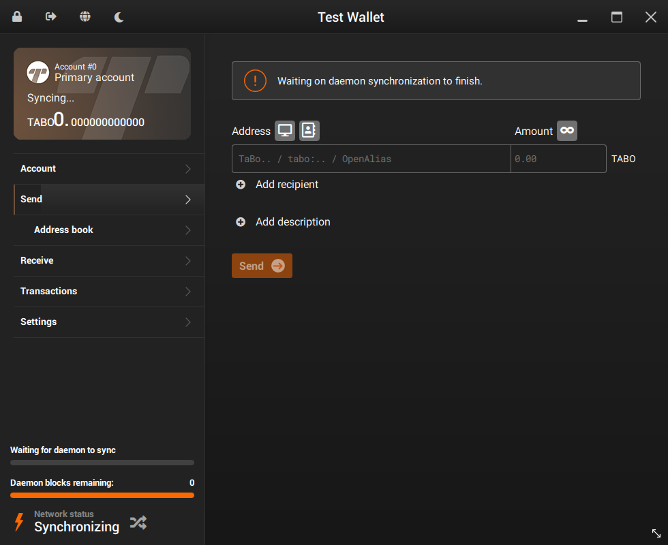Open language selection globe icon
The image size is (668, 545).
[x=85, y=16]
